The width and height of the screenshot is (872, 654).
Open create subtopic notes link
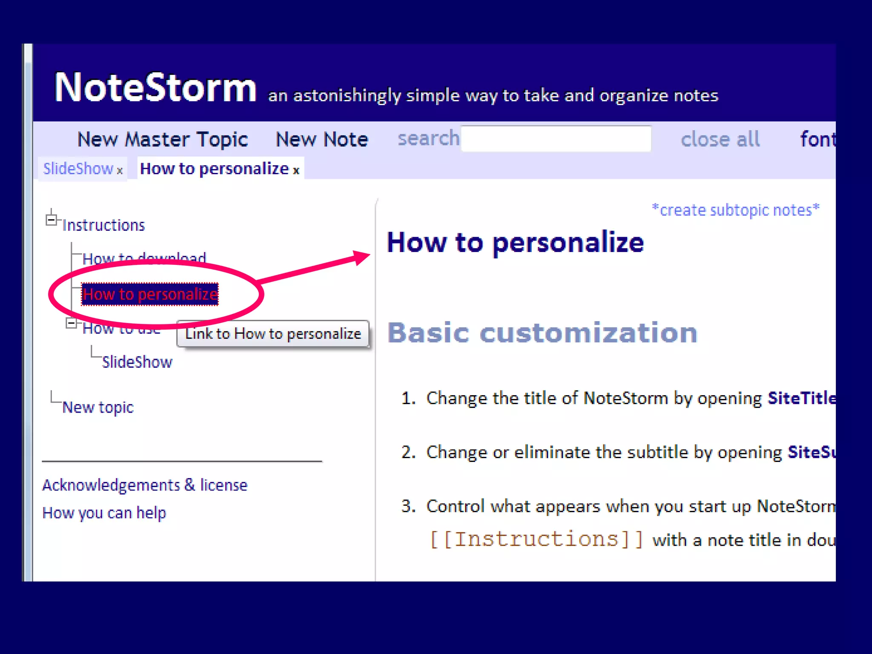[735, 210]
